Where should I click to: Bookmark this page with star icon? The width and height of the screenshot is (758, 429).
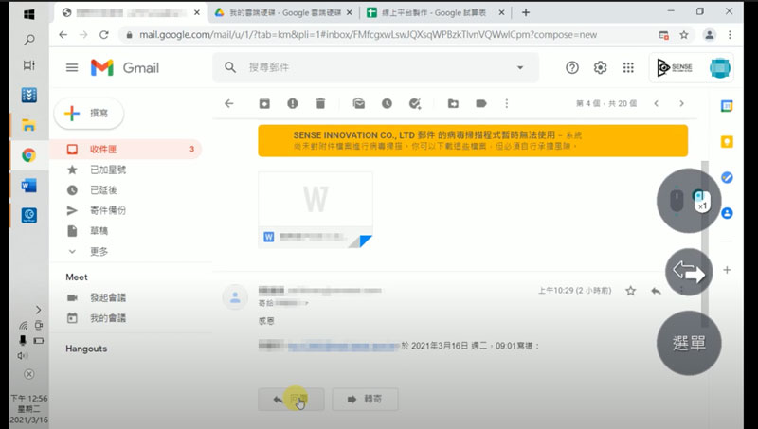point(683,35)
